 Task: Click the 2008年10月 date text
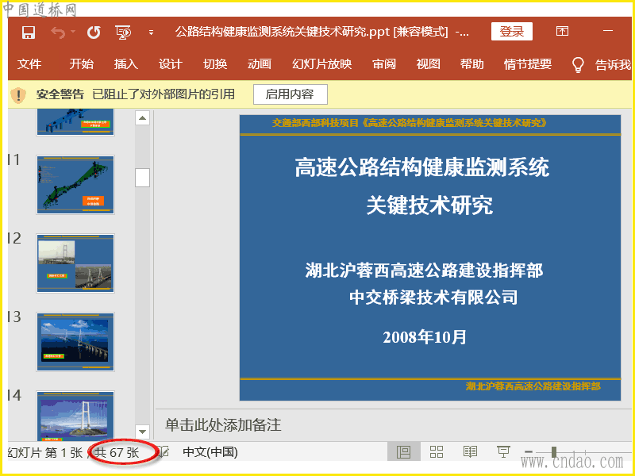[425, 336]
